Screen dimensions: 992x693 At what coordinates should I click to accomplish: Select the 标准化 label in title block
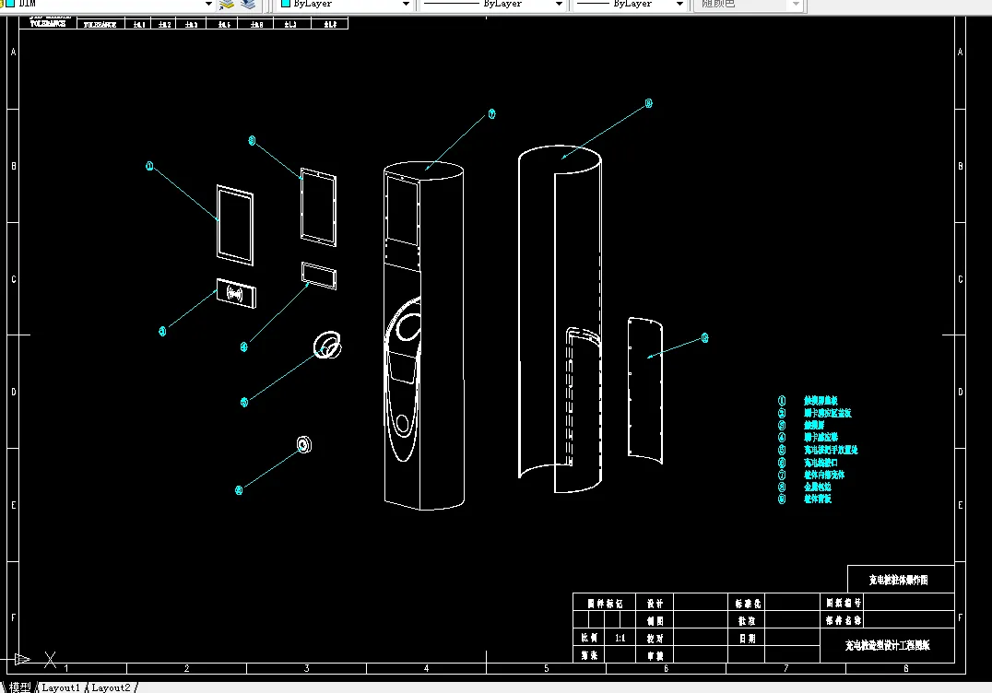pyautogui.click(x=748, y=604)
